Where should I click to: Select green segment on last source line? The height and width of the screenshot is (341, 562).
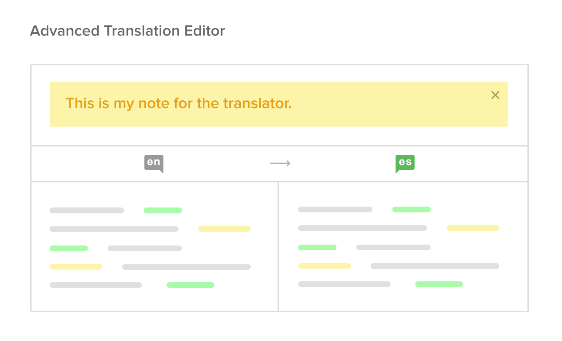click(191, 285)
